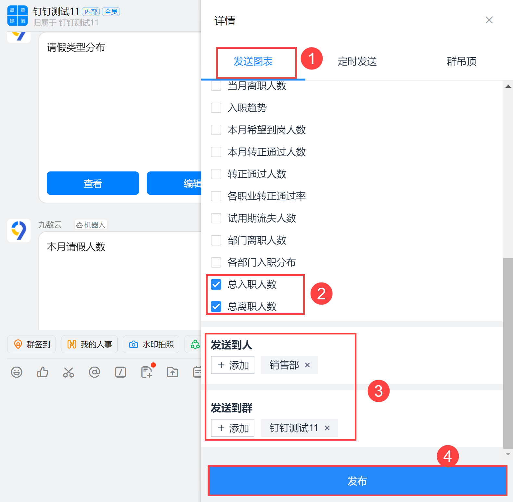Check the 入职趋势 checkbox
513x502 pixels.
coord(216,108)
